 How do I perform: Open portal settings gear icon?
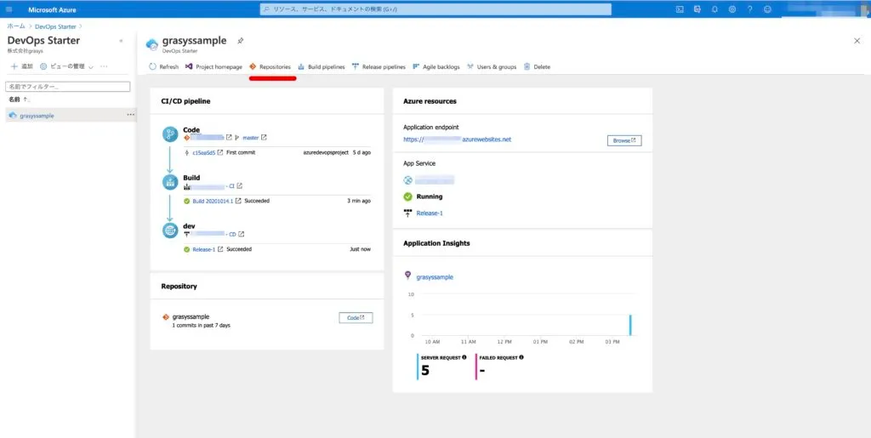click(x=732, y=9)
